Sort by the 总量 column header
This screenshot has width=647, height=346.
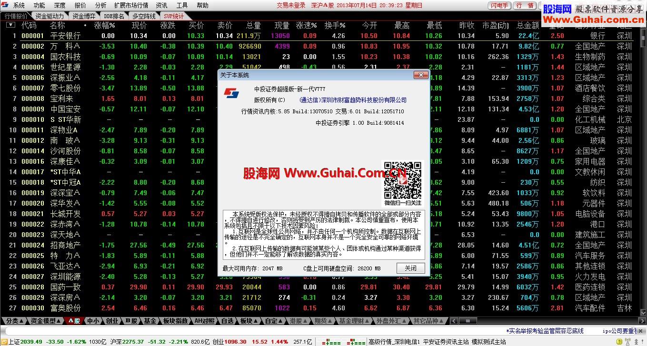click(253, 25)
